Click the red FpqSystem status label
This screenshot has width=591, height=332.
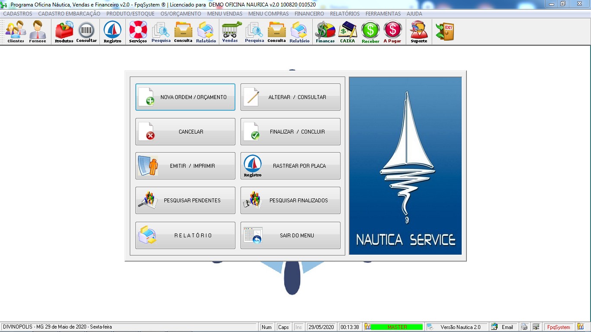(x=559, y=327)
